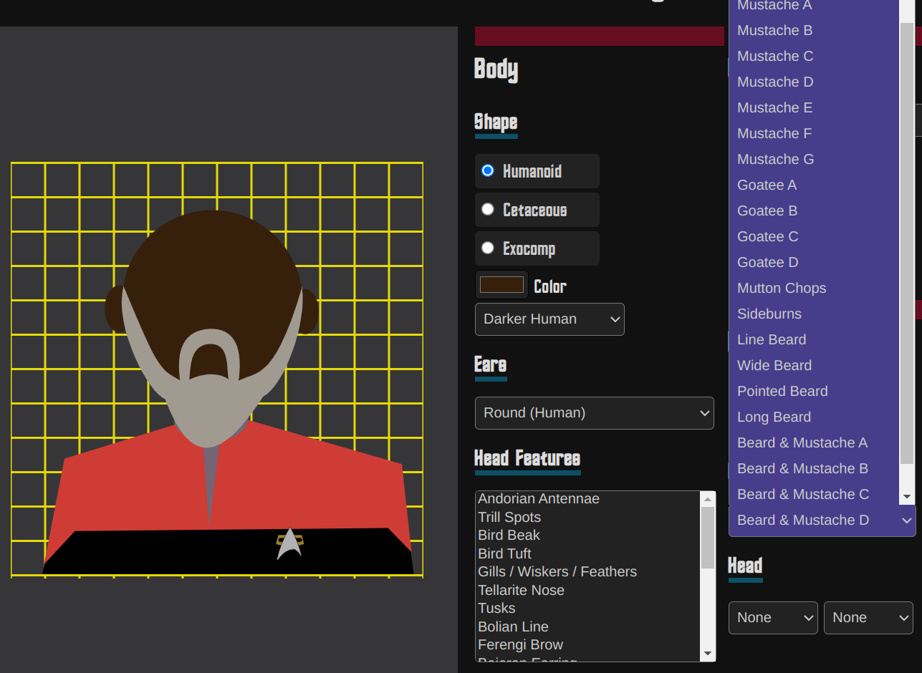Open the Round (Human) ears dropdown
Image resolution: width=922 pixels, height=673 pixels.
[594, 413]
